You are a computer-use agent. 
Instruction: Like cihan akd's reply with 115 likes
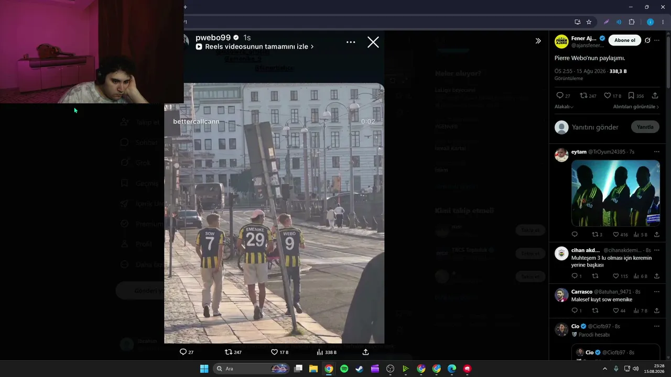616,276
